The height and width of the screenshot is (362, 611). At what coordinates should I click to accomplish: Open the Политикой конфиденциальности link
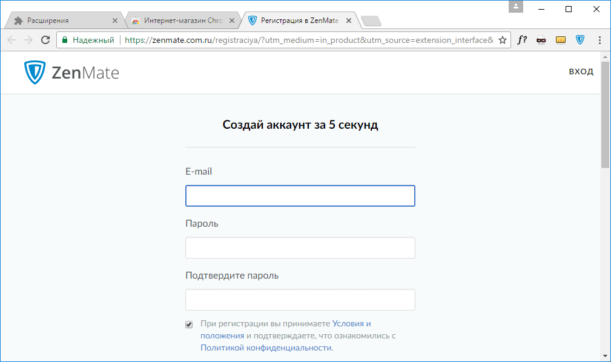pyautogui.click(x=266, y=347)
